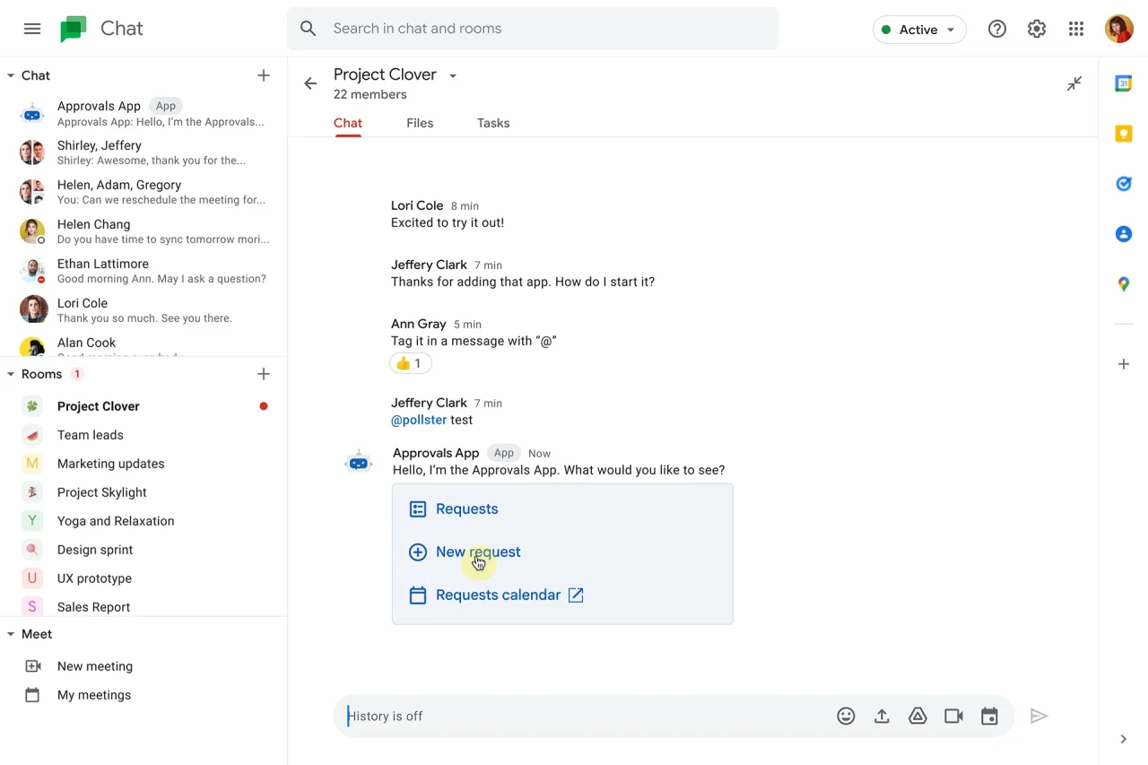
Task: Click the Search in chat and rooms field
Action: [533, 29]
